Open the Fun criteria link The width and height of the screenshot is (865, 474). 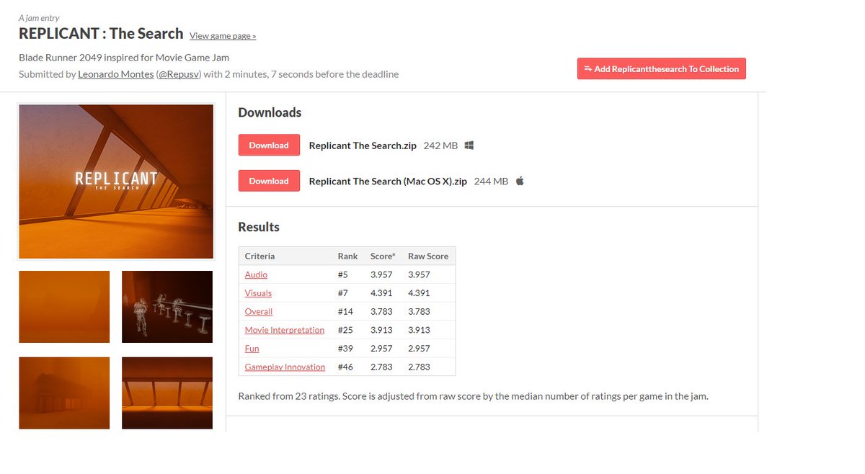(x=252, y=349)
